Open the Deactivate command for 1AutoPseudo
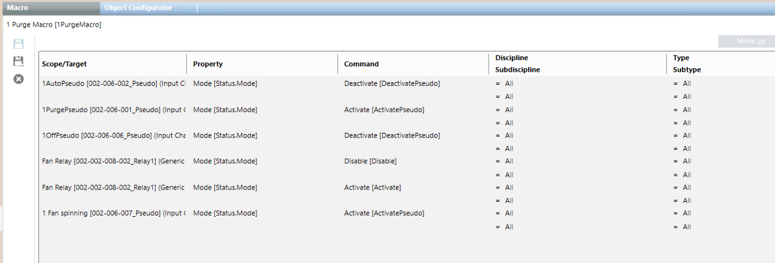Viewport: 775px width, 263px height. 392,83
